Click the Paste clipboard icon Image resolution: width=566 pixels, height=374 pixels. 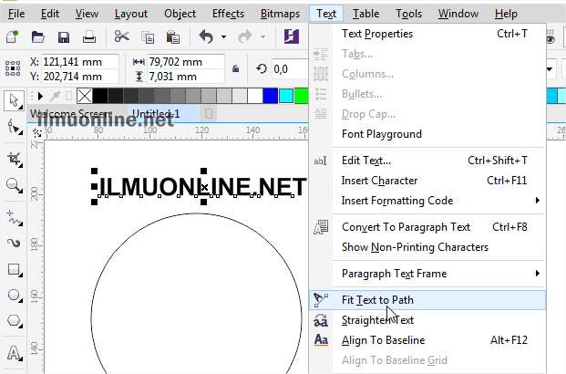[172, 36]
